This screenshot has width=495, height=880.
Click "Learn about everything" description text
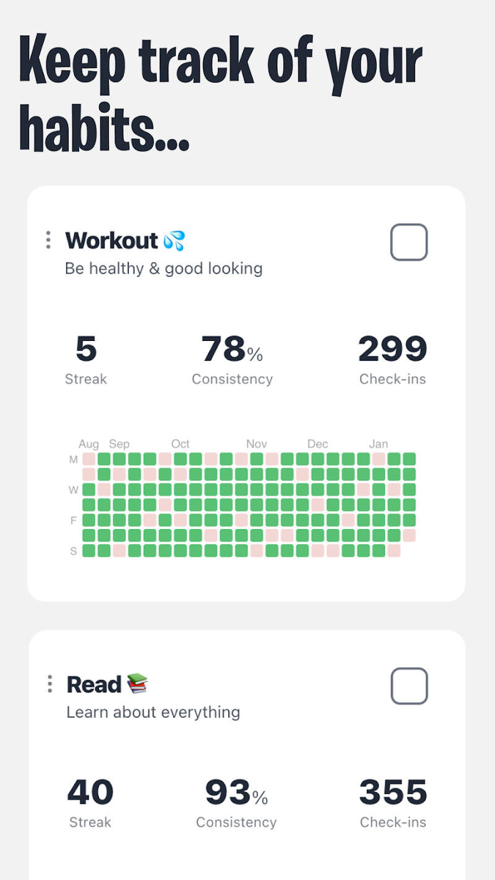pos(153,712)
